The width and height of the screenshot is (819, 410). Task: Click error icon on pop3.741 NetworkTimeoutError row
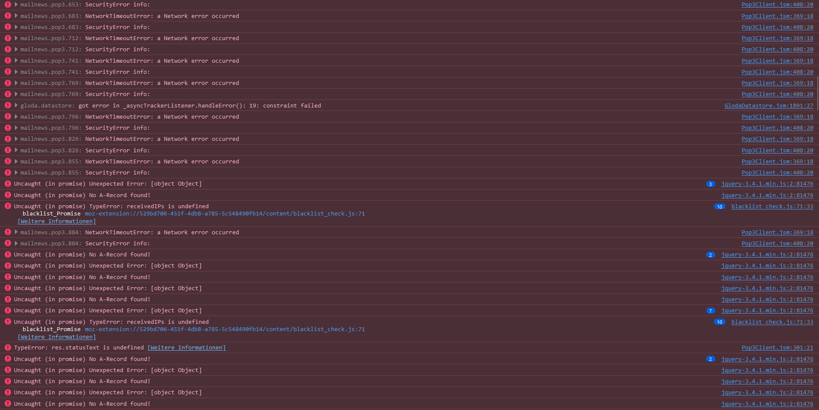(x=8, y=61)
